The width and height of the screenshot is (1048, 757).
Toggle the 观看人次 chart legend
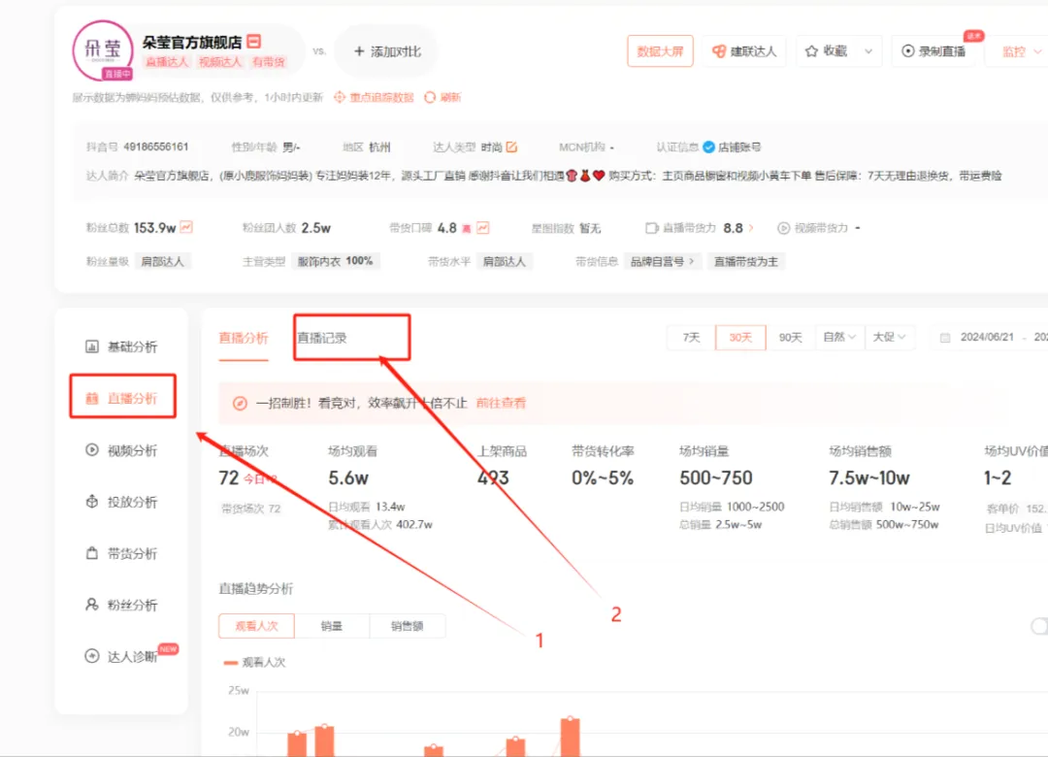pos(254,663)
